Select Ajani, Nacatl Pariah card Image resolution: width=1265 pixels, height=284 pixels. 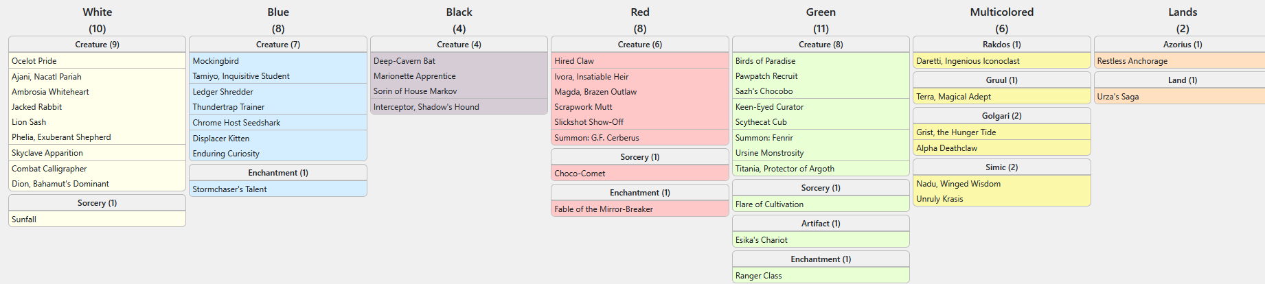[x=47, y=77]
